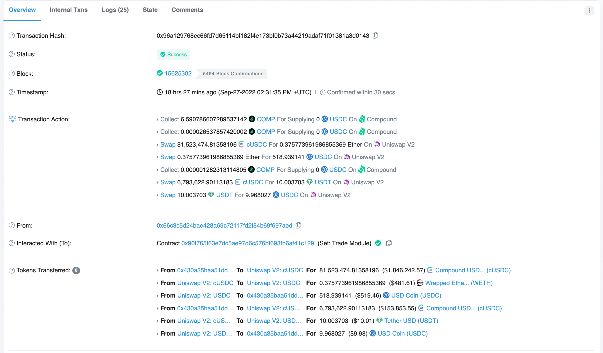603x353 pixels.
Task: Open the From address 0x66c3c5d2 link
Action: point(224,226)
